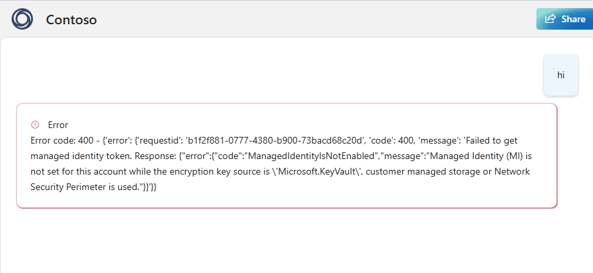The image size is (593, 273).
Task: Open the Share button
Action: 564,19
